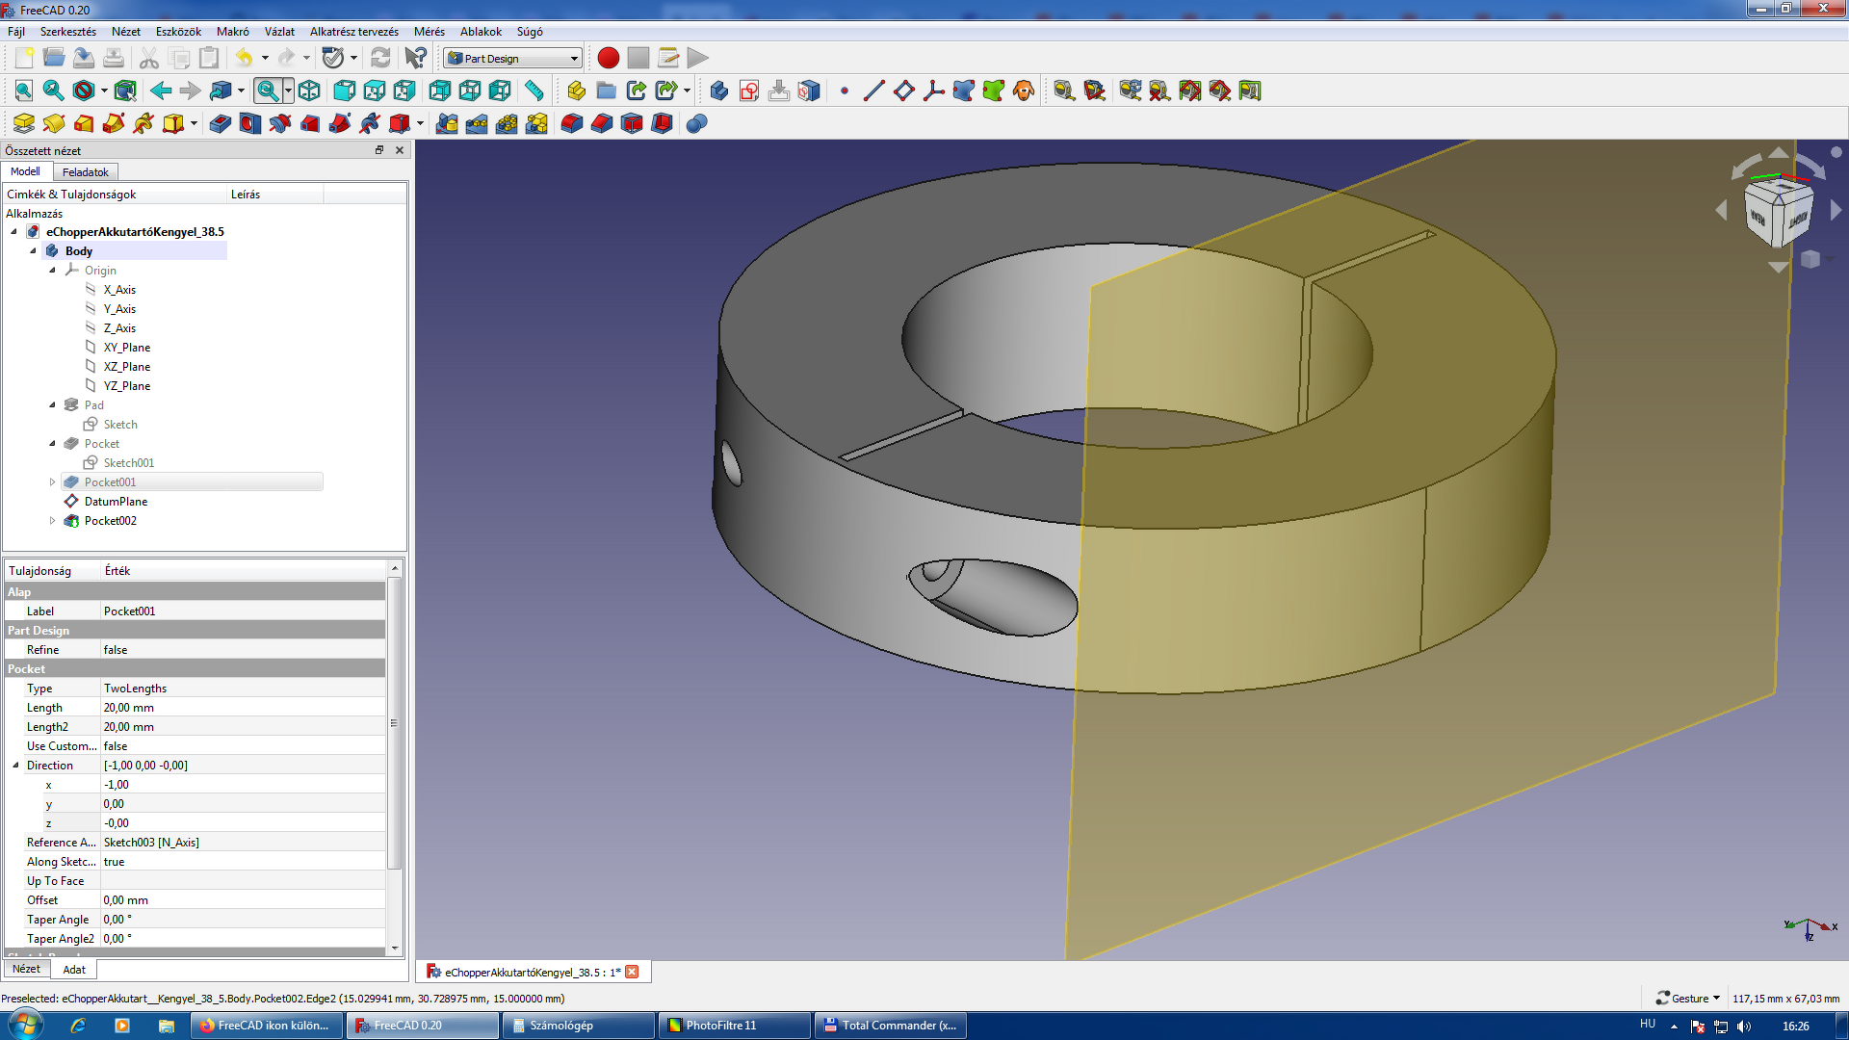Click the Fit all zoom icon
Viewport: 1849px width, 1040px height.
pyautogui.click(x=23, y=91)
